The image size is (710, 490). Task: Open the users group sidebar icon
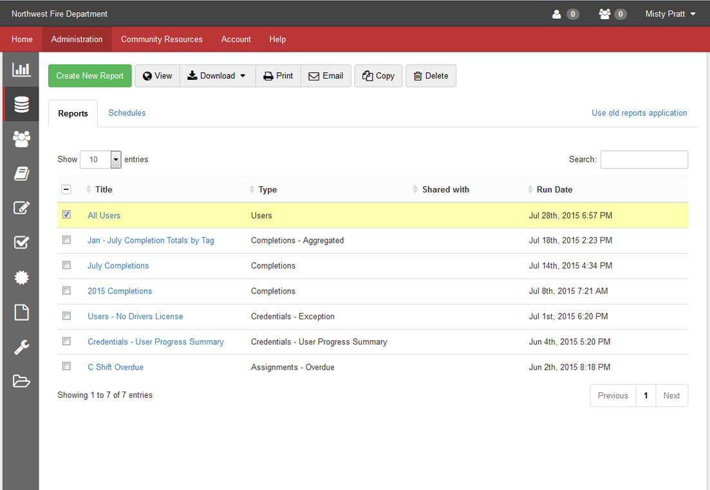tap(21, 139)
